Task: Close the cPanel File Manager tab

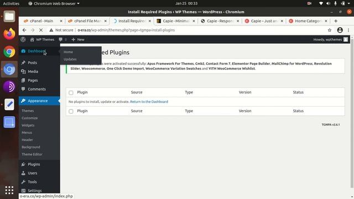Action: 106,21
